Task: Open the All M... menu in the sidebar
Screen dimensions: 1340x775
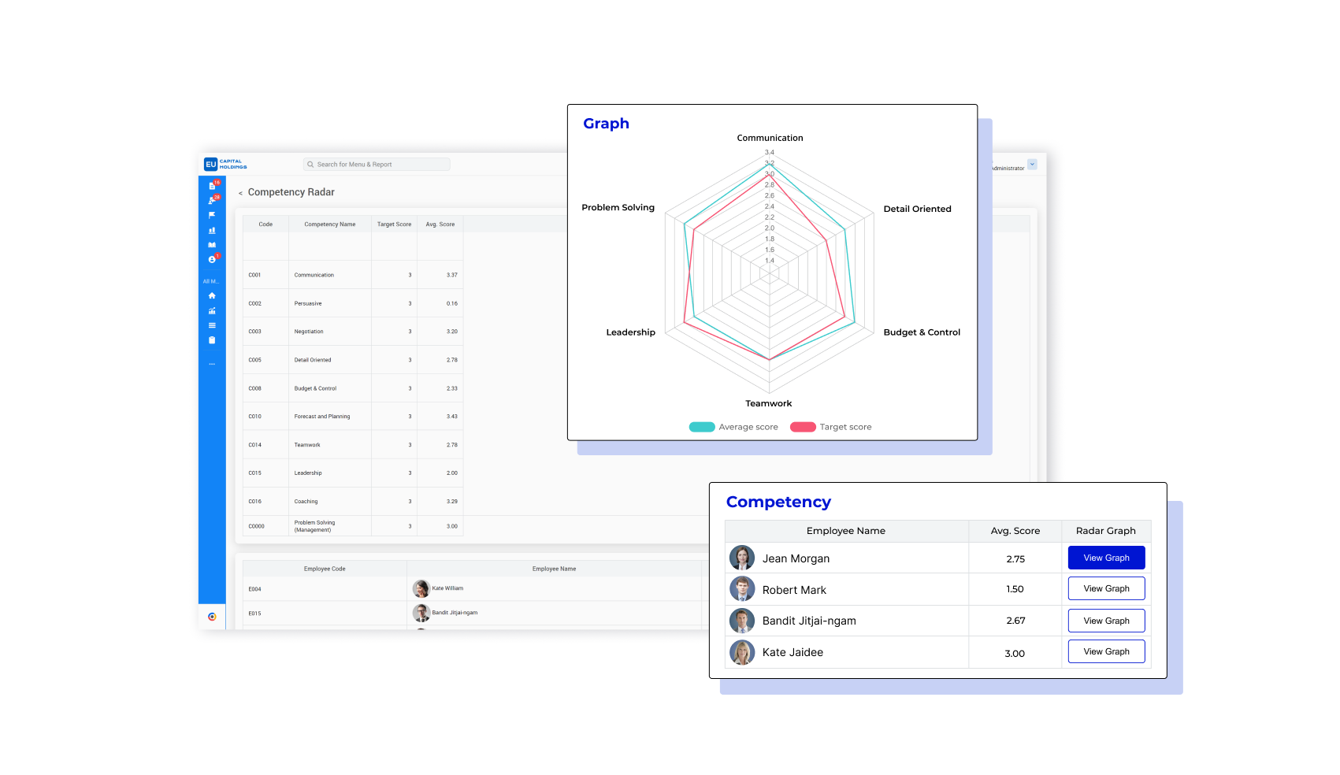Action: pos(211,280)
